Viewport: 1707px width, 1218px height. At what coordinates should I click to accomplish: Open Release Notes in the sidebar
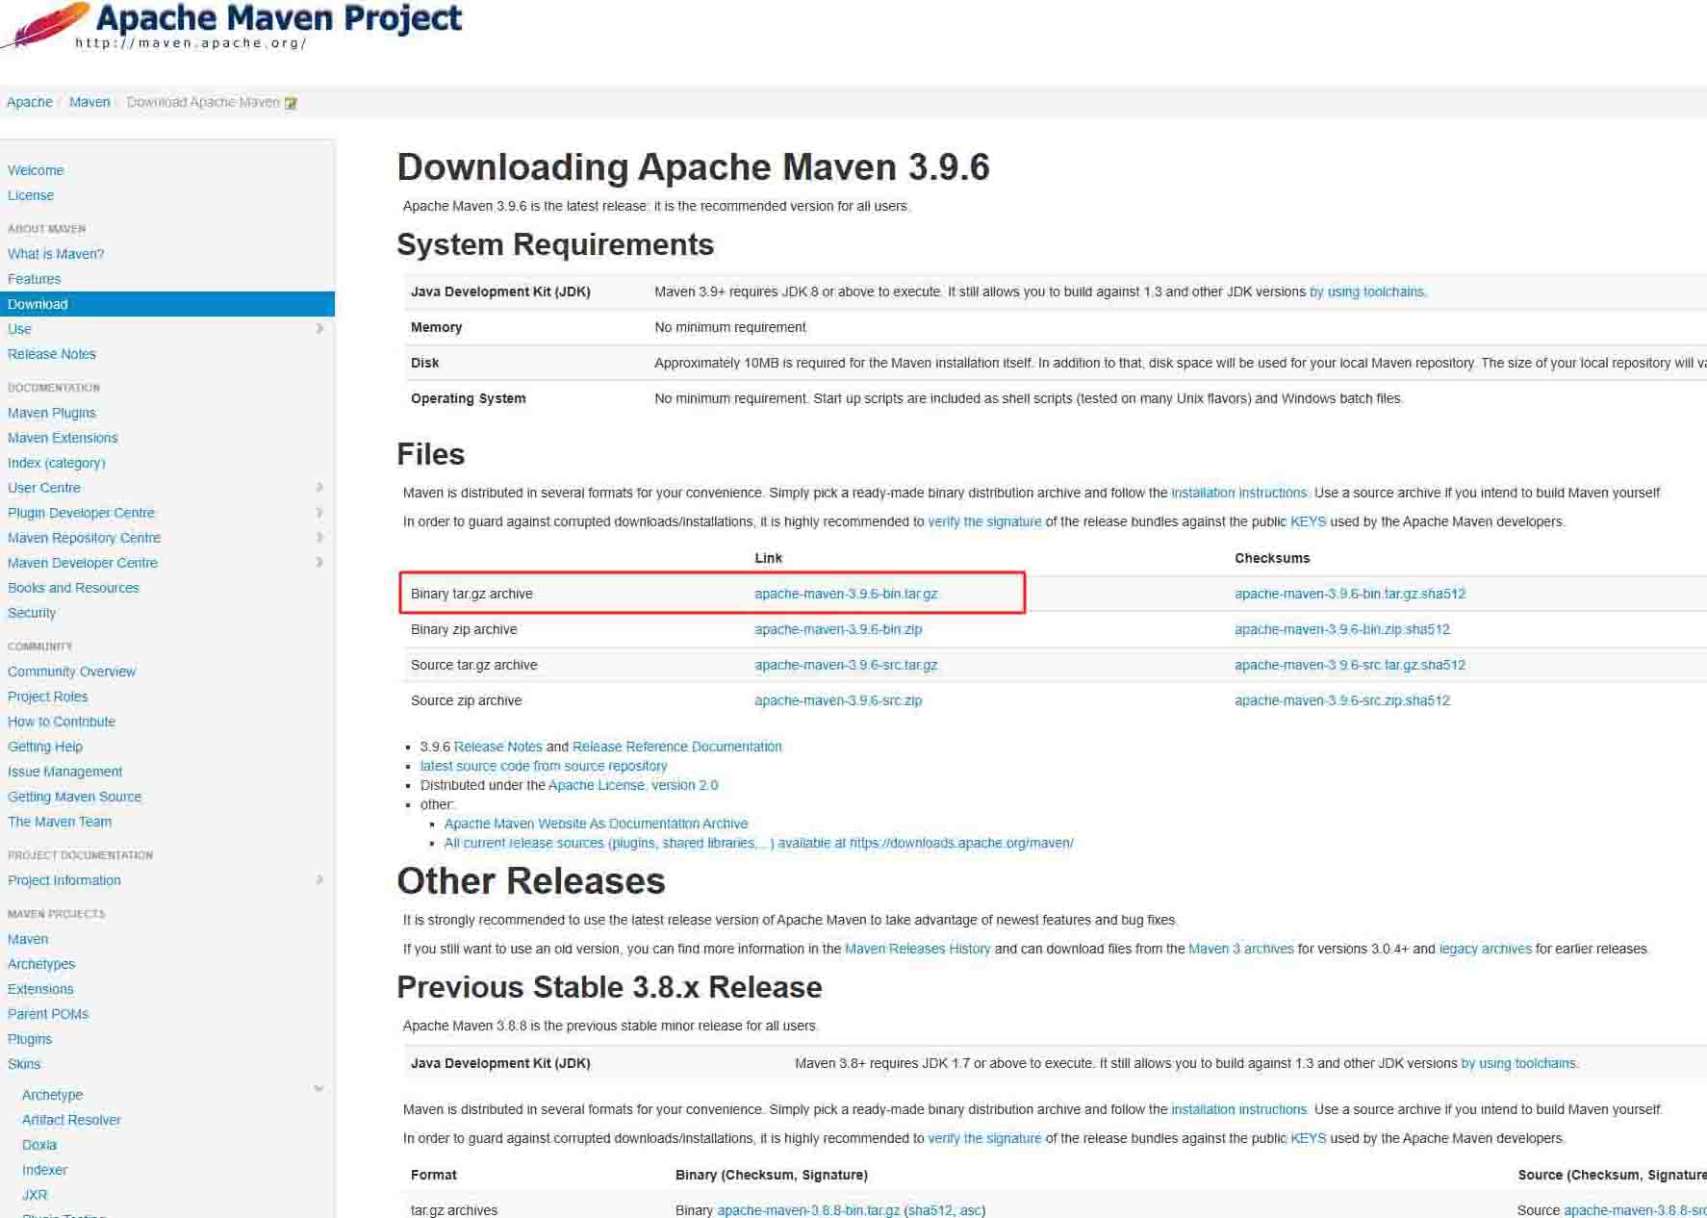(x=52, y=354)
